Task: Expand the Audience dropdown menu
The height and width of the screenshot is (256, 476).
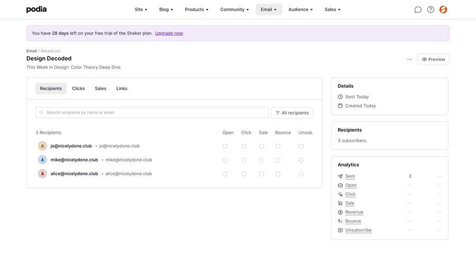Action: point(300,10)
